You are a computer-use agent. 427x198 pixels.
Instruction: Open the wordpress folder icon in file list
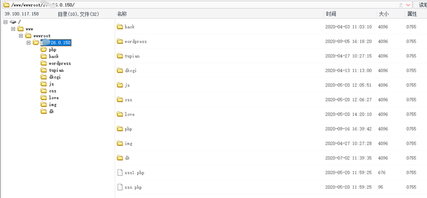[x=120, y=41]
